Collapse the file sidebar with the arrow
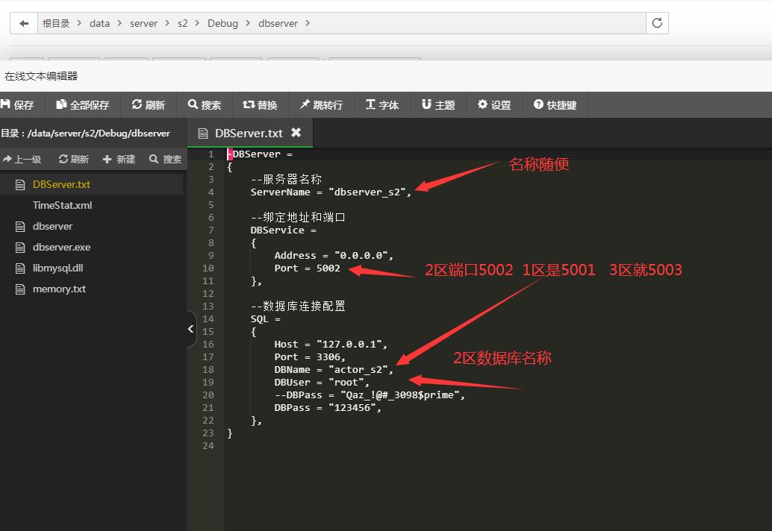 189,329
